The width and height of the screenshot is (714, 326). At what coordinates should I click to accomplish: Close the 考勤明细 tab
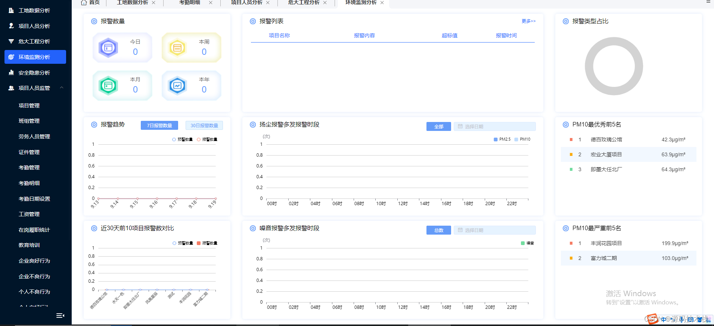click(x=211, y=3)
